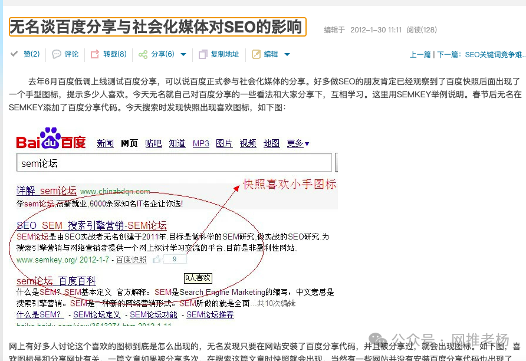Click 什么是SEM? sublink
Image resolution: width=526 pixels, height=361 pixels.
click(x=40, y=315)
